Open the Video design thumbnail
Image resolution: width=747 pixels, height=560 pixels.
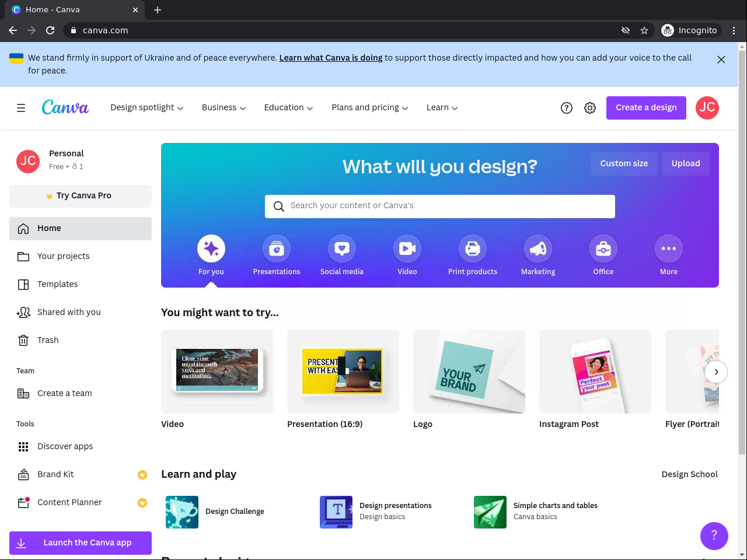point(217,372)
